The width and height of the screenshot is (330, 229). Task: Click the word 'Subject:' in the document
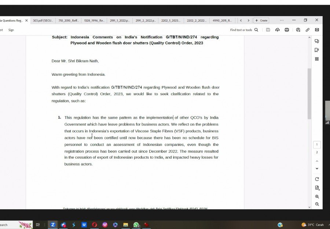(59, 37)
